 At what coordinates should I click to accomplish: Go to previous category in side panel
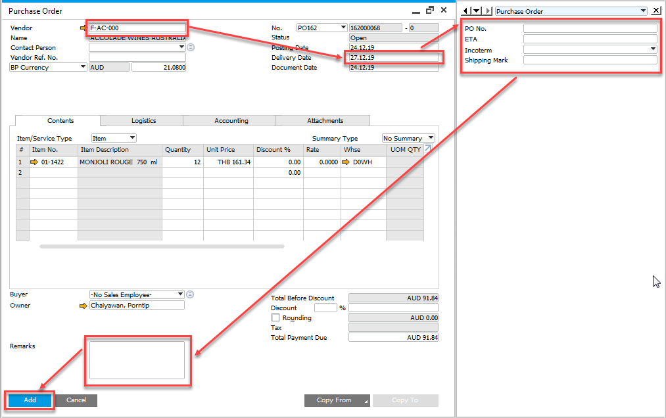coord(466,11)
